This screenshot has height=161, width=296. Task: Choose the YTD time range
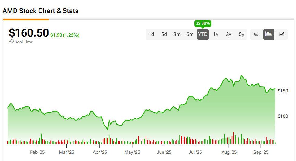[x=203, y=34]
